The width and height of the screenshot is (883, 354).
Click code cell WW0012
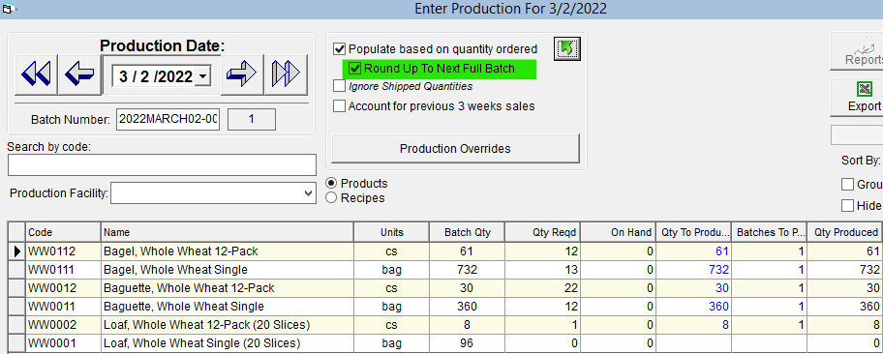click(63, 288)
